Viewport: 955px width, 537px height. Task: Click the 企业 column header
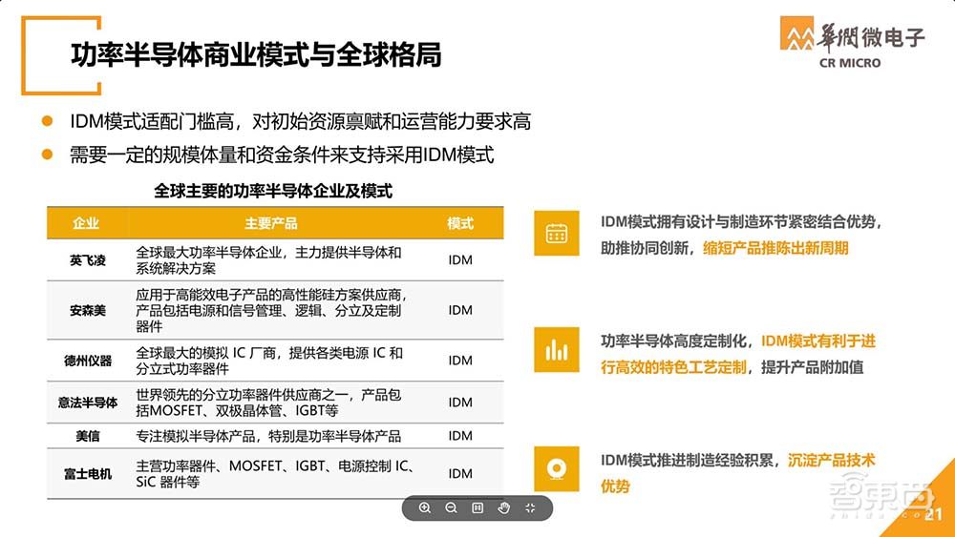pyautogui.click(x=86, y=223)
